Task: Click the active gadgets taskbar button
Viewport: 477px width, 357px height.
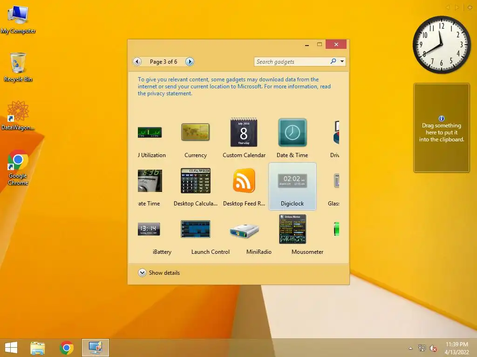Action: point(95,348)
